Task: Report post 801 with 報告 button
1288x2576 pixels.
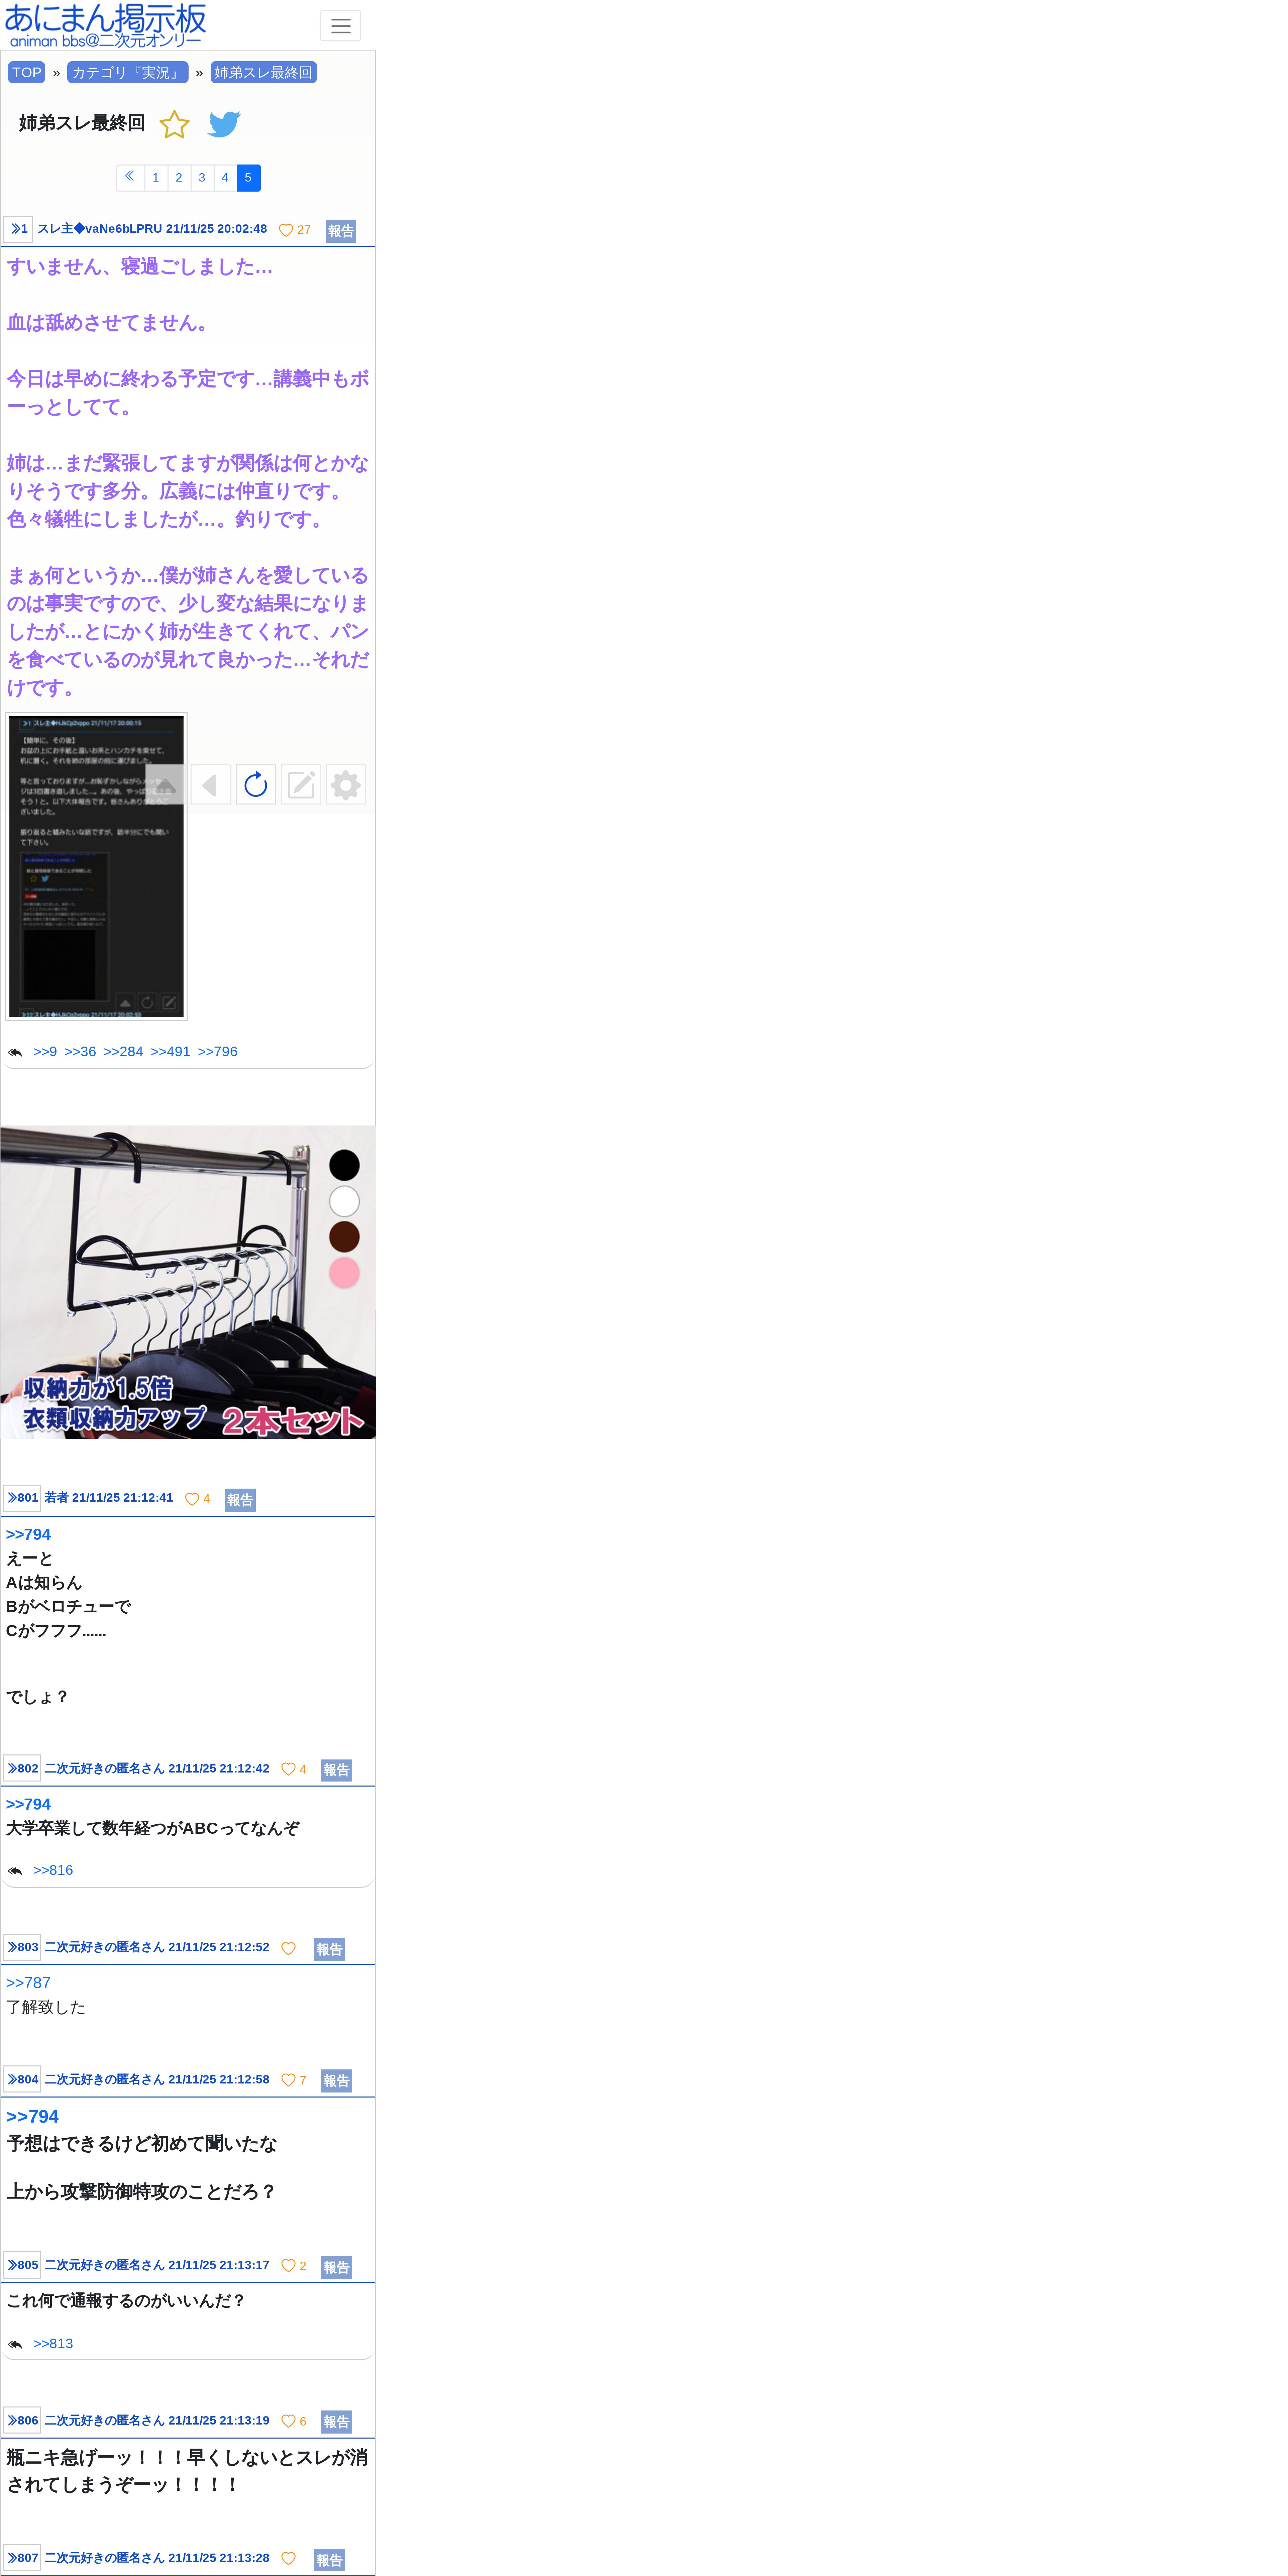Action: 240,1500
